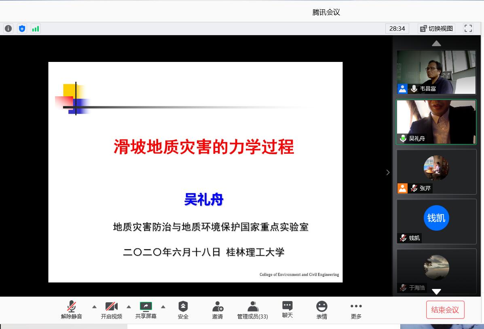Click the meeting info icon
This screenshot has width=484, height=329.
[x=8, y=28]
